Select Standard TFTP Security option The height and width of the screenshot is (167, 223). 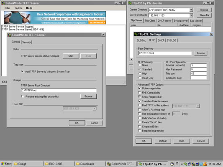click(140, 69)
